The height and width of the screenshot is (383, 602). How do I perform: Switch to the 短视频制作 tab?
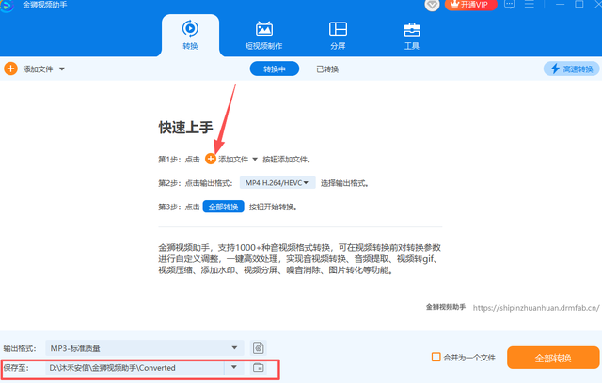point(263,36)
